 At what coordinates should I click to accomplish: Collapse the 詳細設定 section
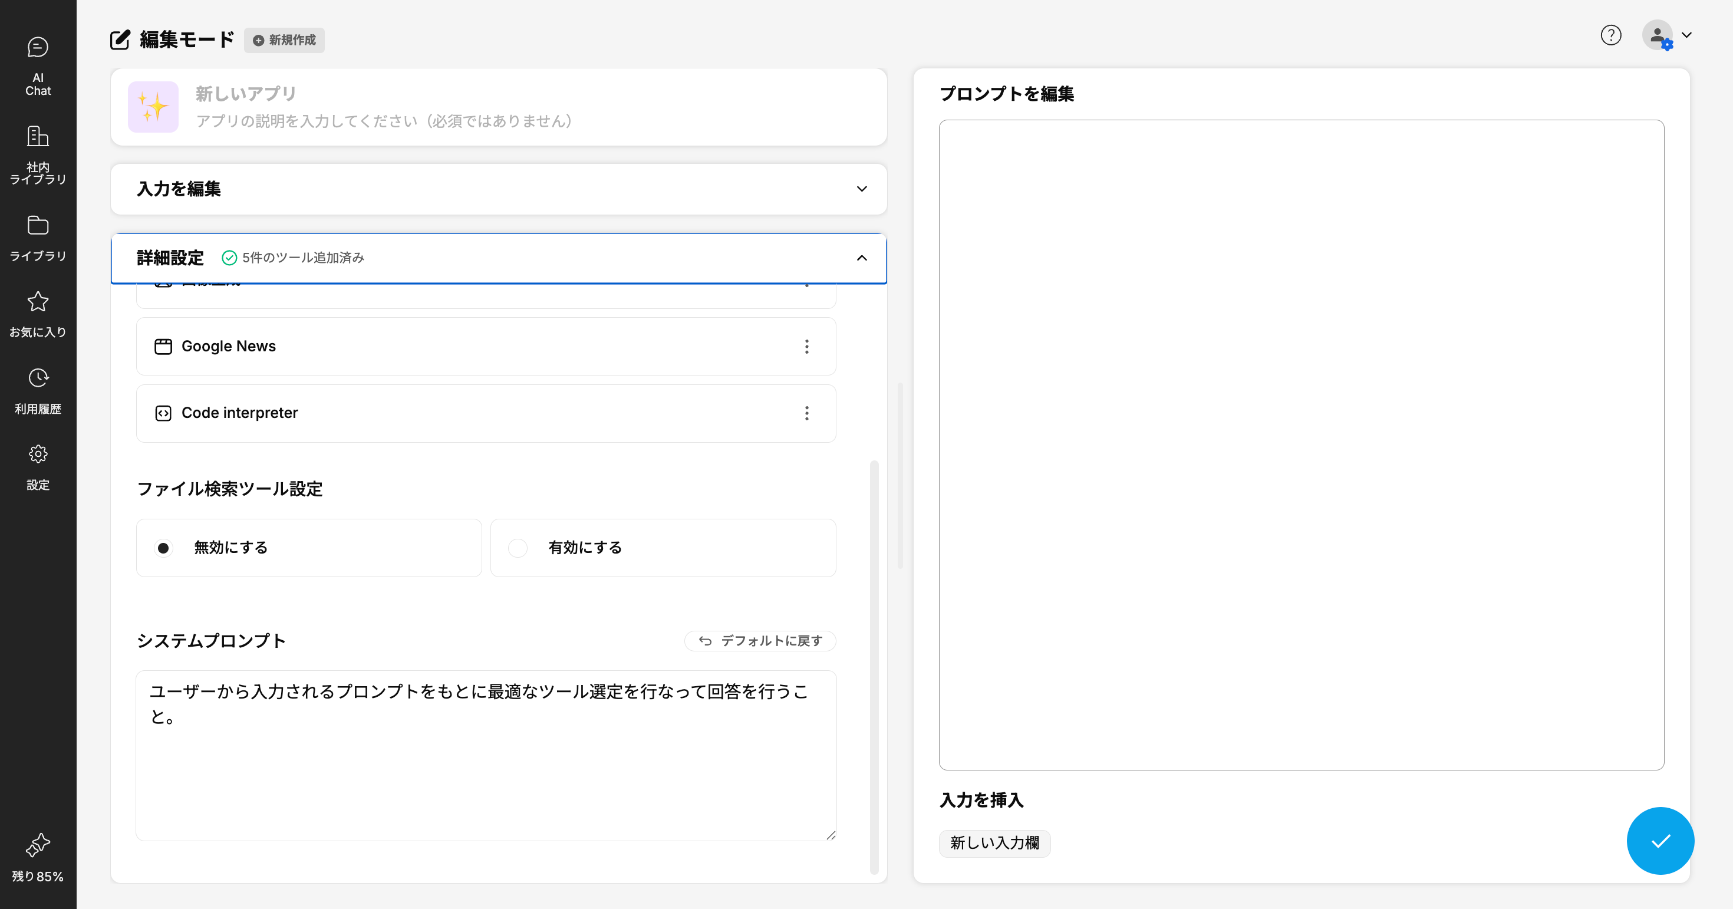tap(861, 258)
